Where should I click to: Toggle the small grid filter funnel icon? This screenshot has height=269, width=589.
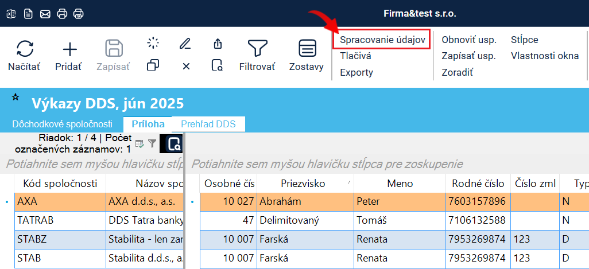tap(152, 143)
